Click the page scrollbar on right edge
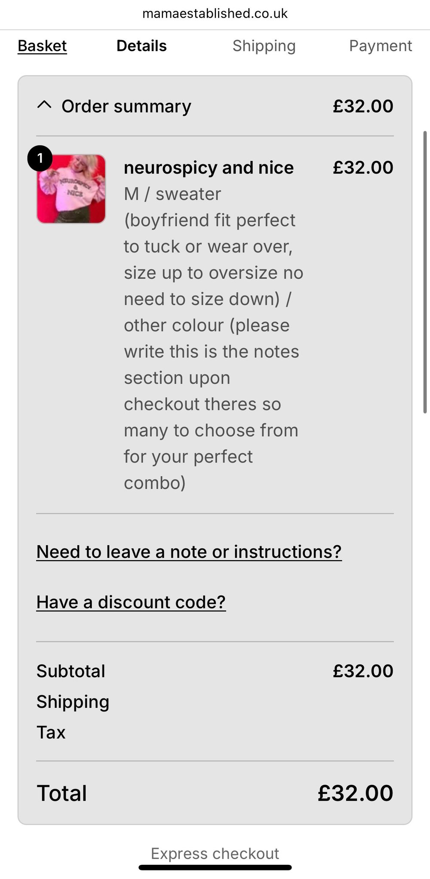This screenshot has height=879, width=430. point(425,272)
